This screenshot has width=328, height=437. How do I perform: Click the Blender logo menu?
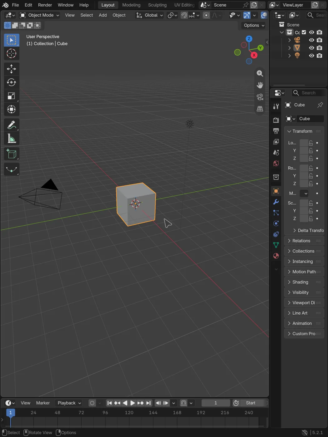tap(5, 5)
